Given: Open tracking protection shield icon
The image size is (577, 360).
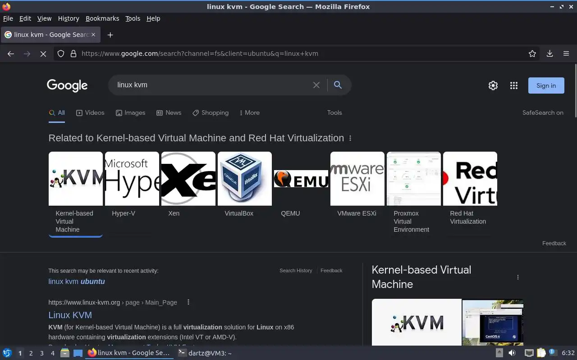Looking at the screenshot, I should click(61, 54).
